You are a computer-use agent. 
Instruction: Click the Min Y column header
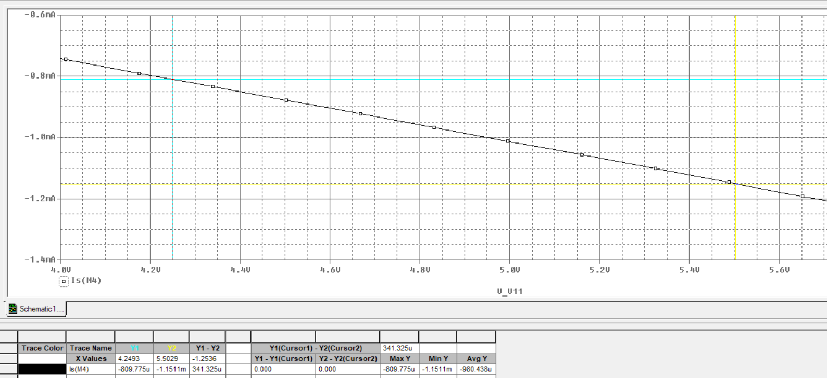(x=438, y=359)
